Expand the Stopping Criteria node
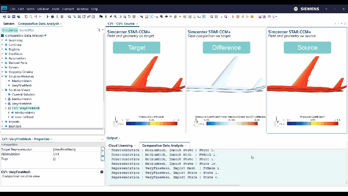This screenshot has height=196, width=348. click(3, 72)
